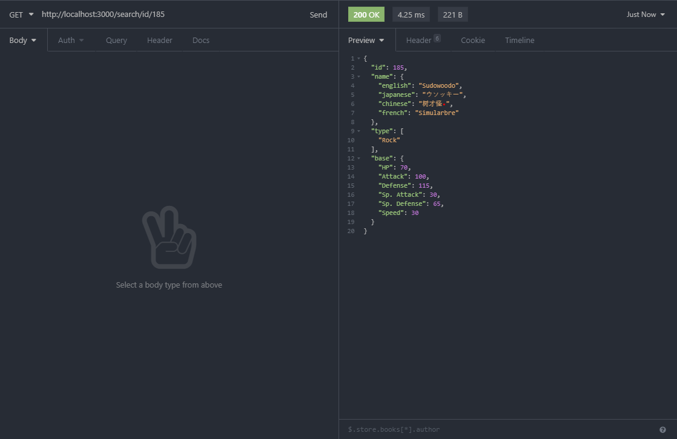
Task: Click the "Sp. Defense" value 65
Action: coord(437,203)
